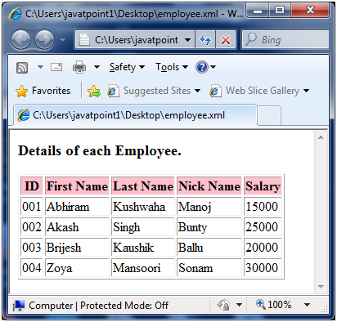The image size is (337, 322).
Task: Click the Forward navigation button
Action: tap(45, 40)
